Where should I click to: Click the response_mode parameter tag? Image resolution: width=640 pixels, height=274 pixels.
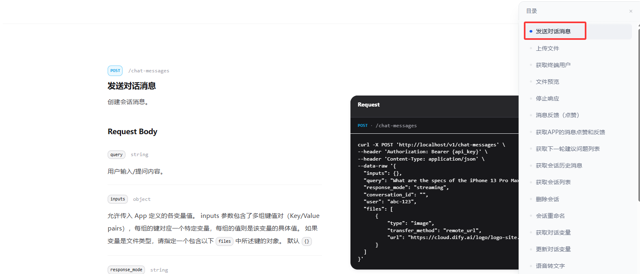(x=126, y=270)
